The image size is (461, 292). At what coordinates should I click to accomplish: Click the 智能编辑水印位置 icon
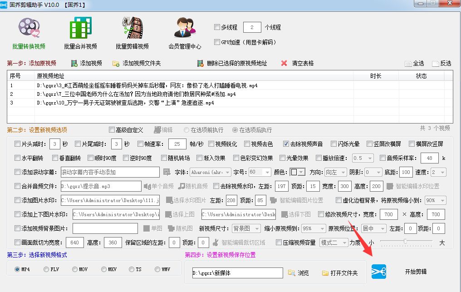pyautogui.click(x=390, y=186)
